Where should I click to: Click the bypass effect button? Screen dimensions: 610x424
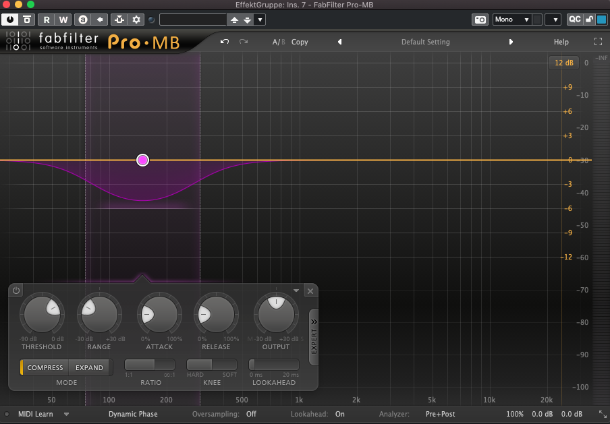click(27, 20)
